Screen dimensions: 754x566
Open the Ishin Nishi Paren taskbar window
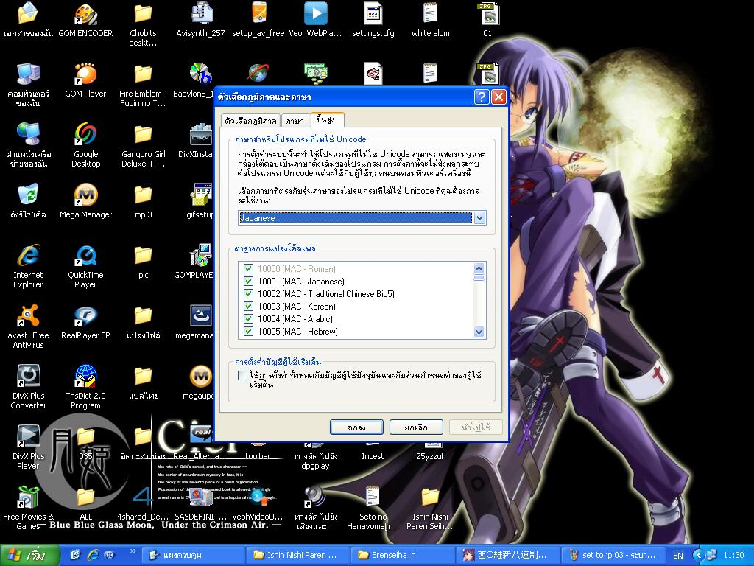pos(297,555)
